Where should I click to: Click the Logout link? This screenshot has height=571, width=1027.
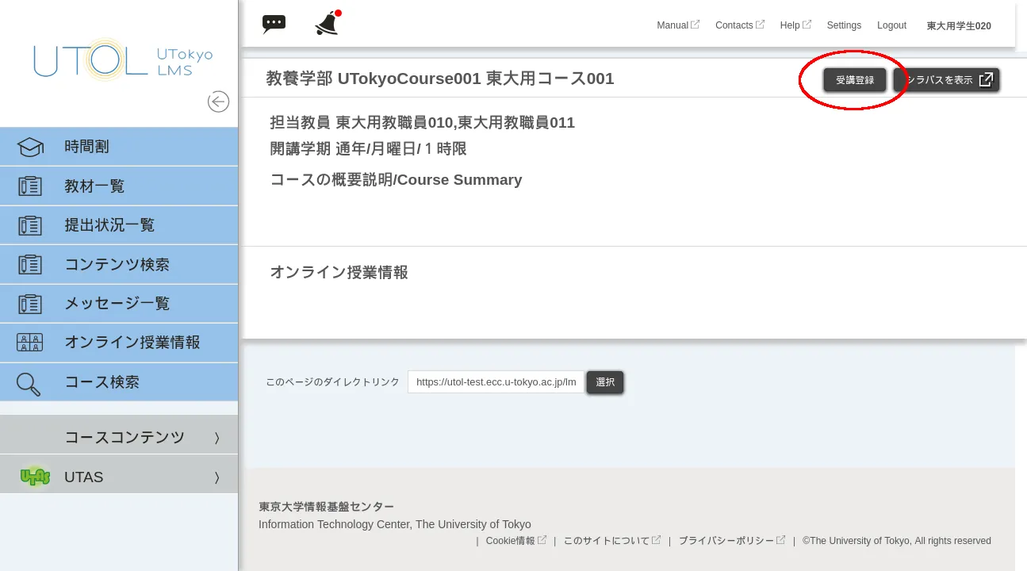point(891,25)
